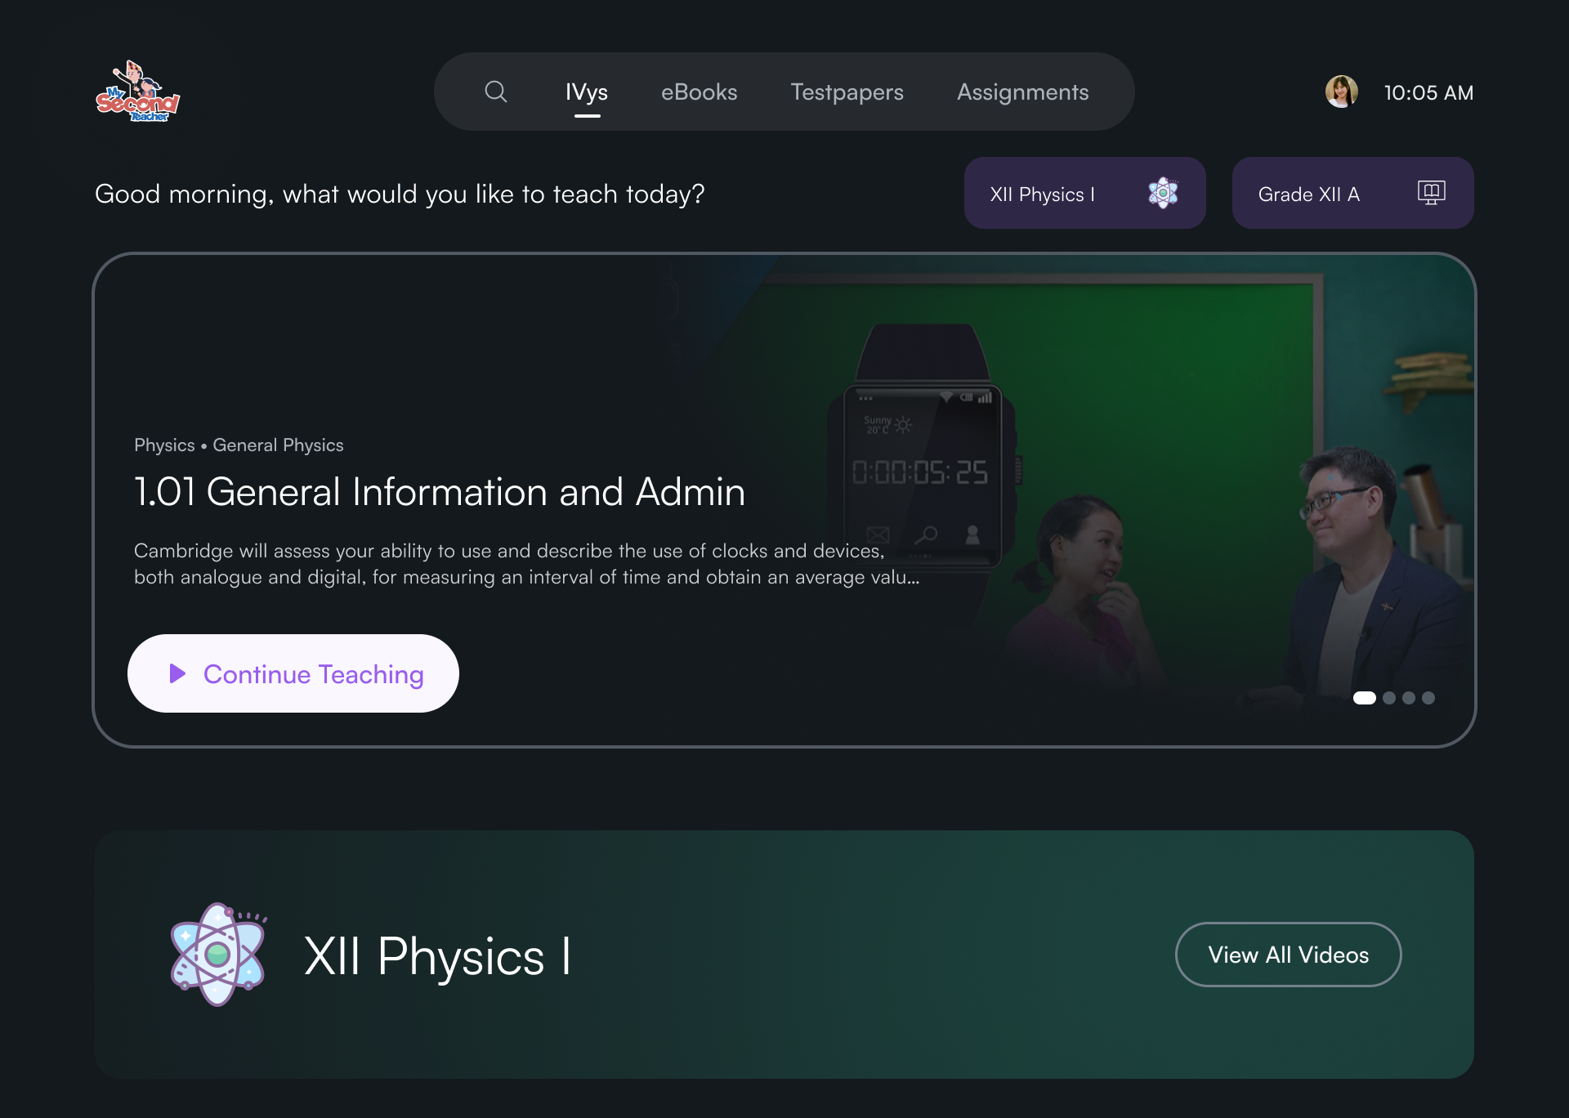
Task: Open the XII Physics I subject selector
Action: tap(1084, 193)
